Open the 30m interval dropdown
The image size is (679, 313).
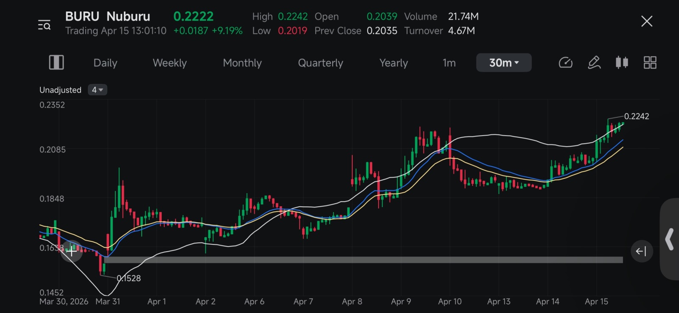coord(504,63)
